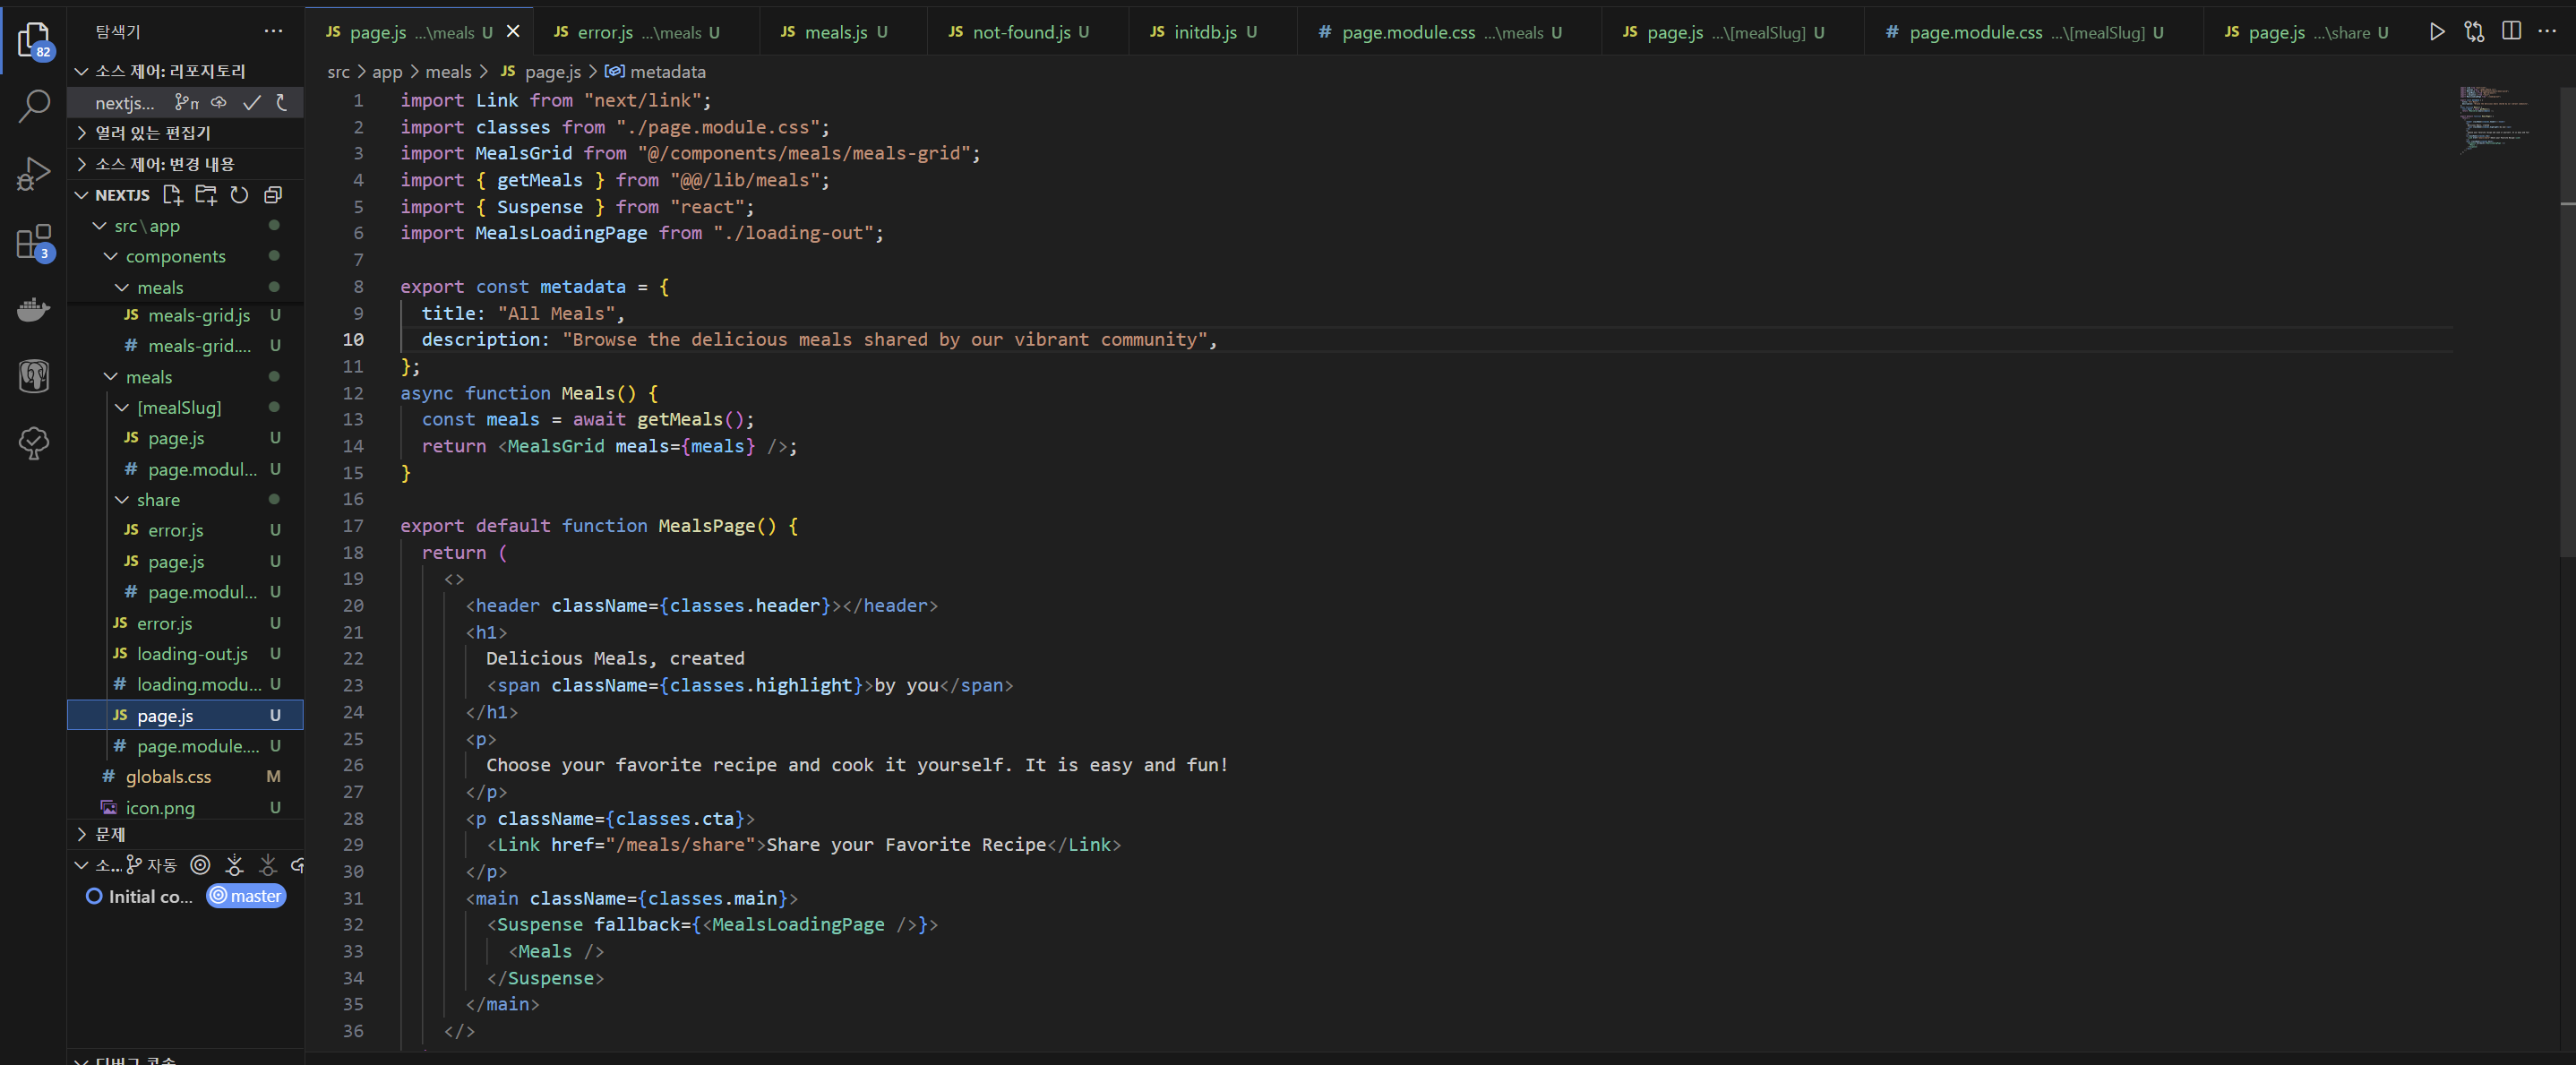Image resolution: width=2576 pixels, height=1065 pixels.
Task: Open the PostgreSQL elephant icon panel
Action: pos(34,376)
